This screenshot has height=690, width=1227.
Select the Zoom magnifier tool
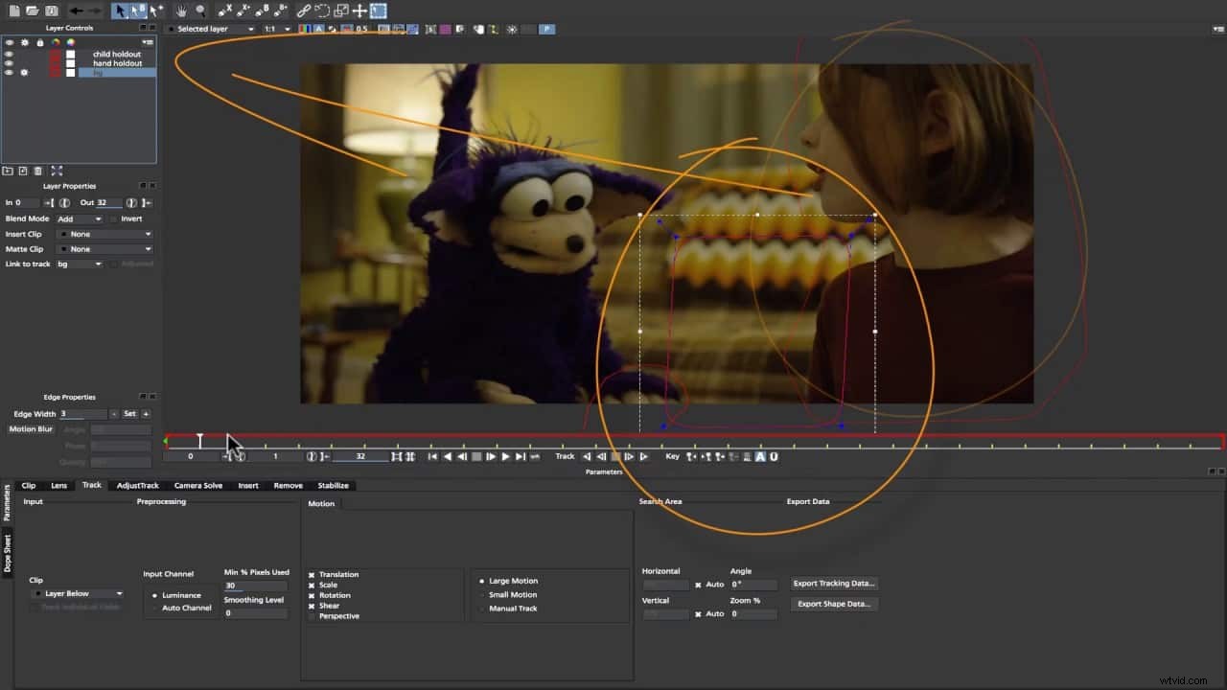pyautogui.click(x=199, y=11)
